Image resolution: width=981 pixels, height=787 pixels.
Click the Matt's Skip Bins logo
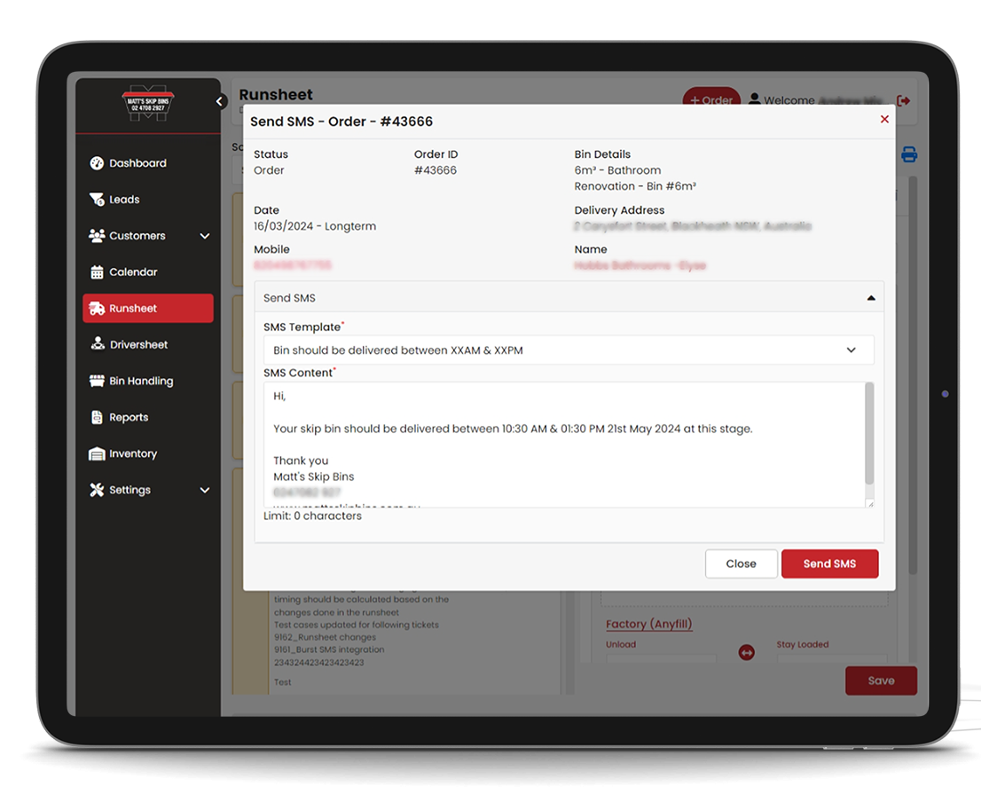click(147, 103)
